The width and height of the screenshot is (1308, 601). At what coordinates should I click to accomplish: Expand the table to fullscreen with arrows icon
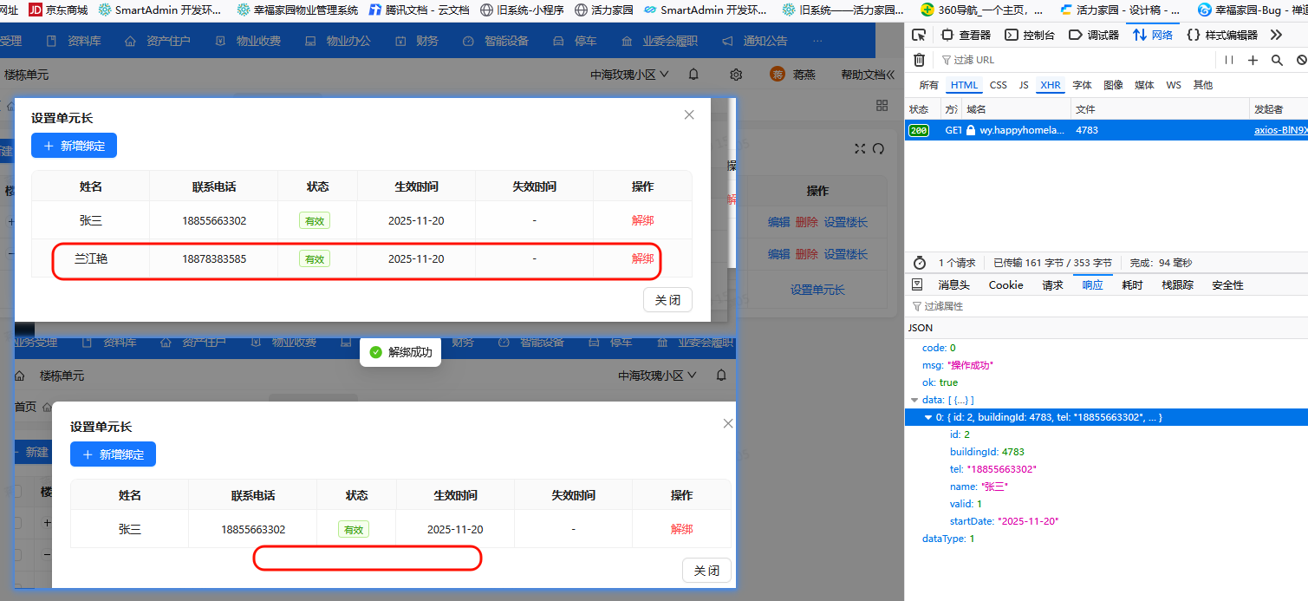click(x=859, y=148)
